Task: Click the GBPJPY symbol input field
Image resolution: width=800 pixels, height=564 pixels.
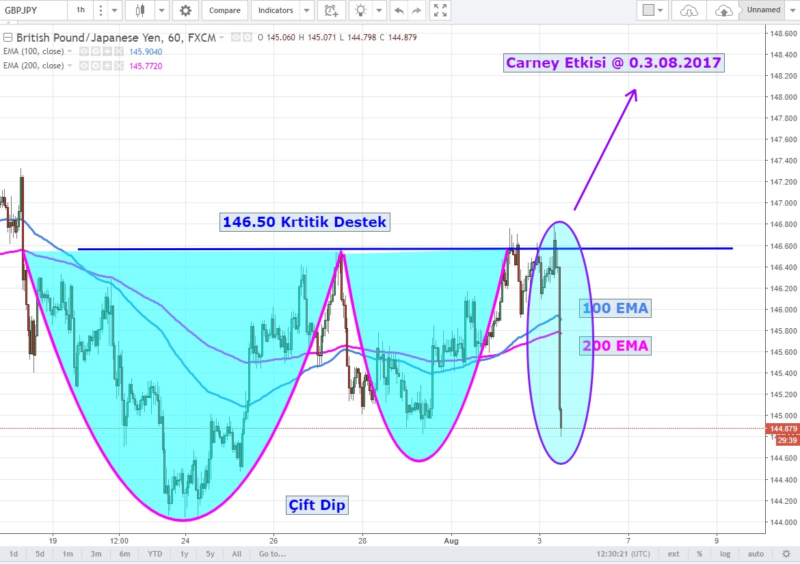Action: [33, 10]
